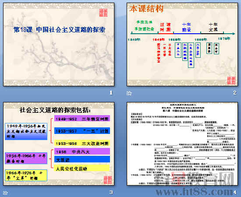Click the slide number 2 label

235,92
